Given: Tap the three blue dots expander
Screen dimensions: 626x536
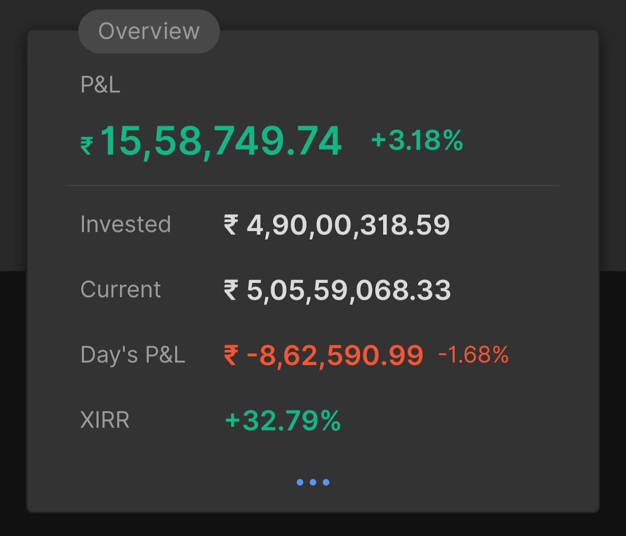Looking at the screenshot, I should click(x=313, y=482).
